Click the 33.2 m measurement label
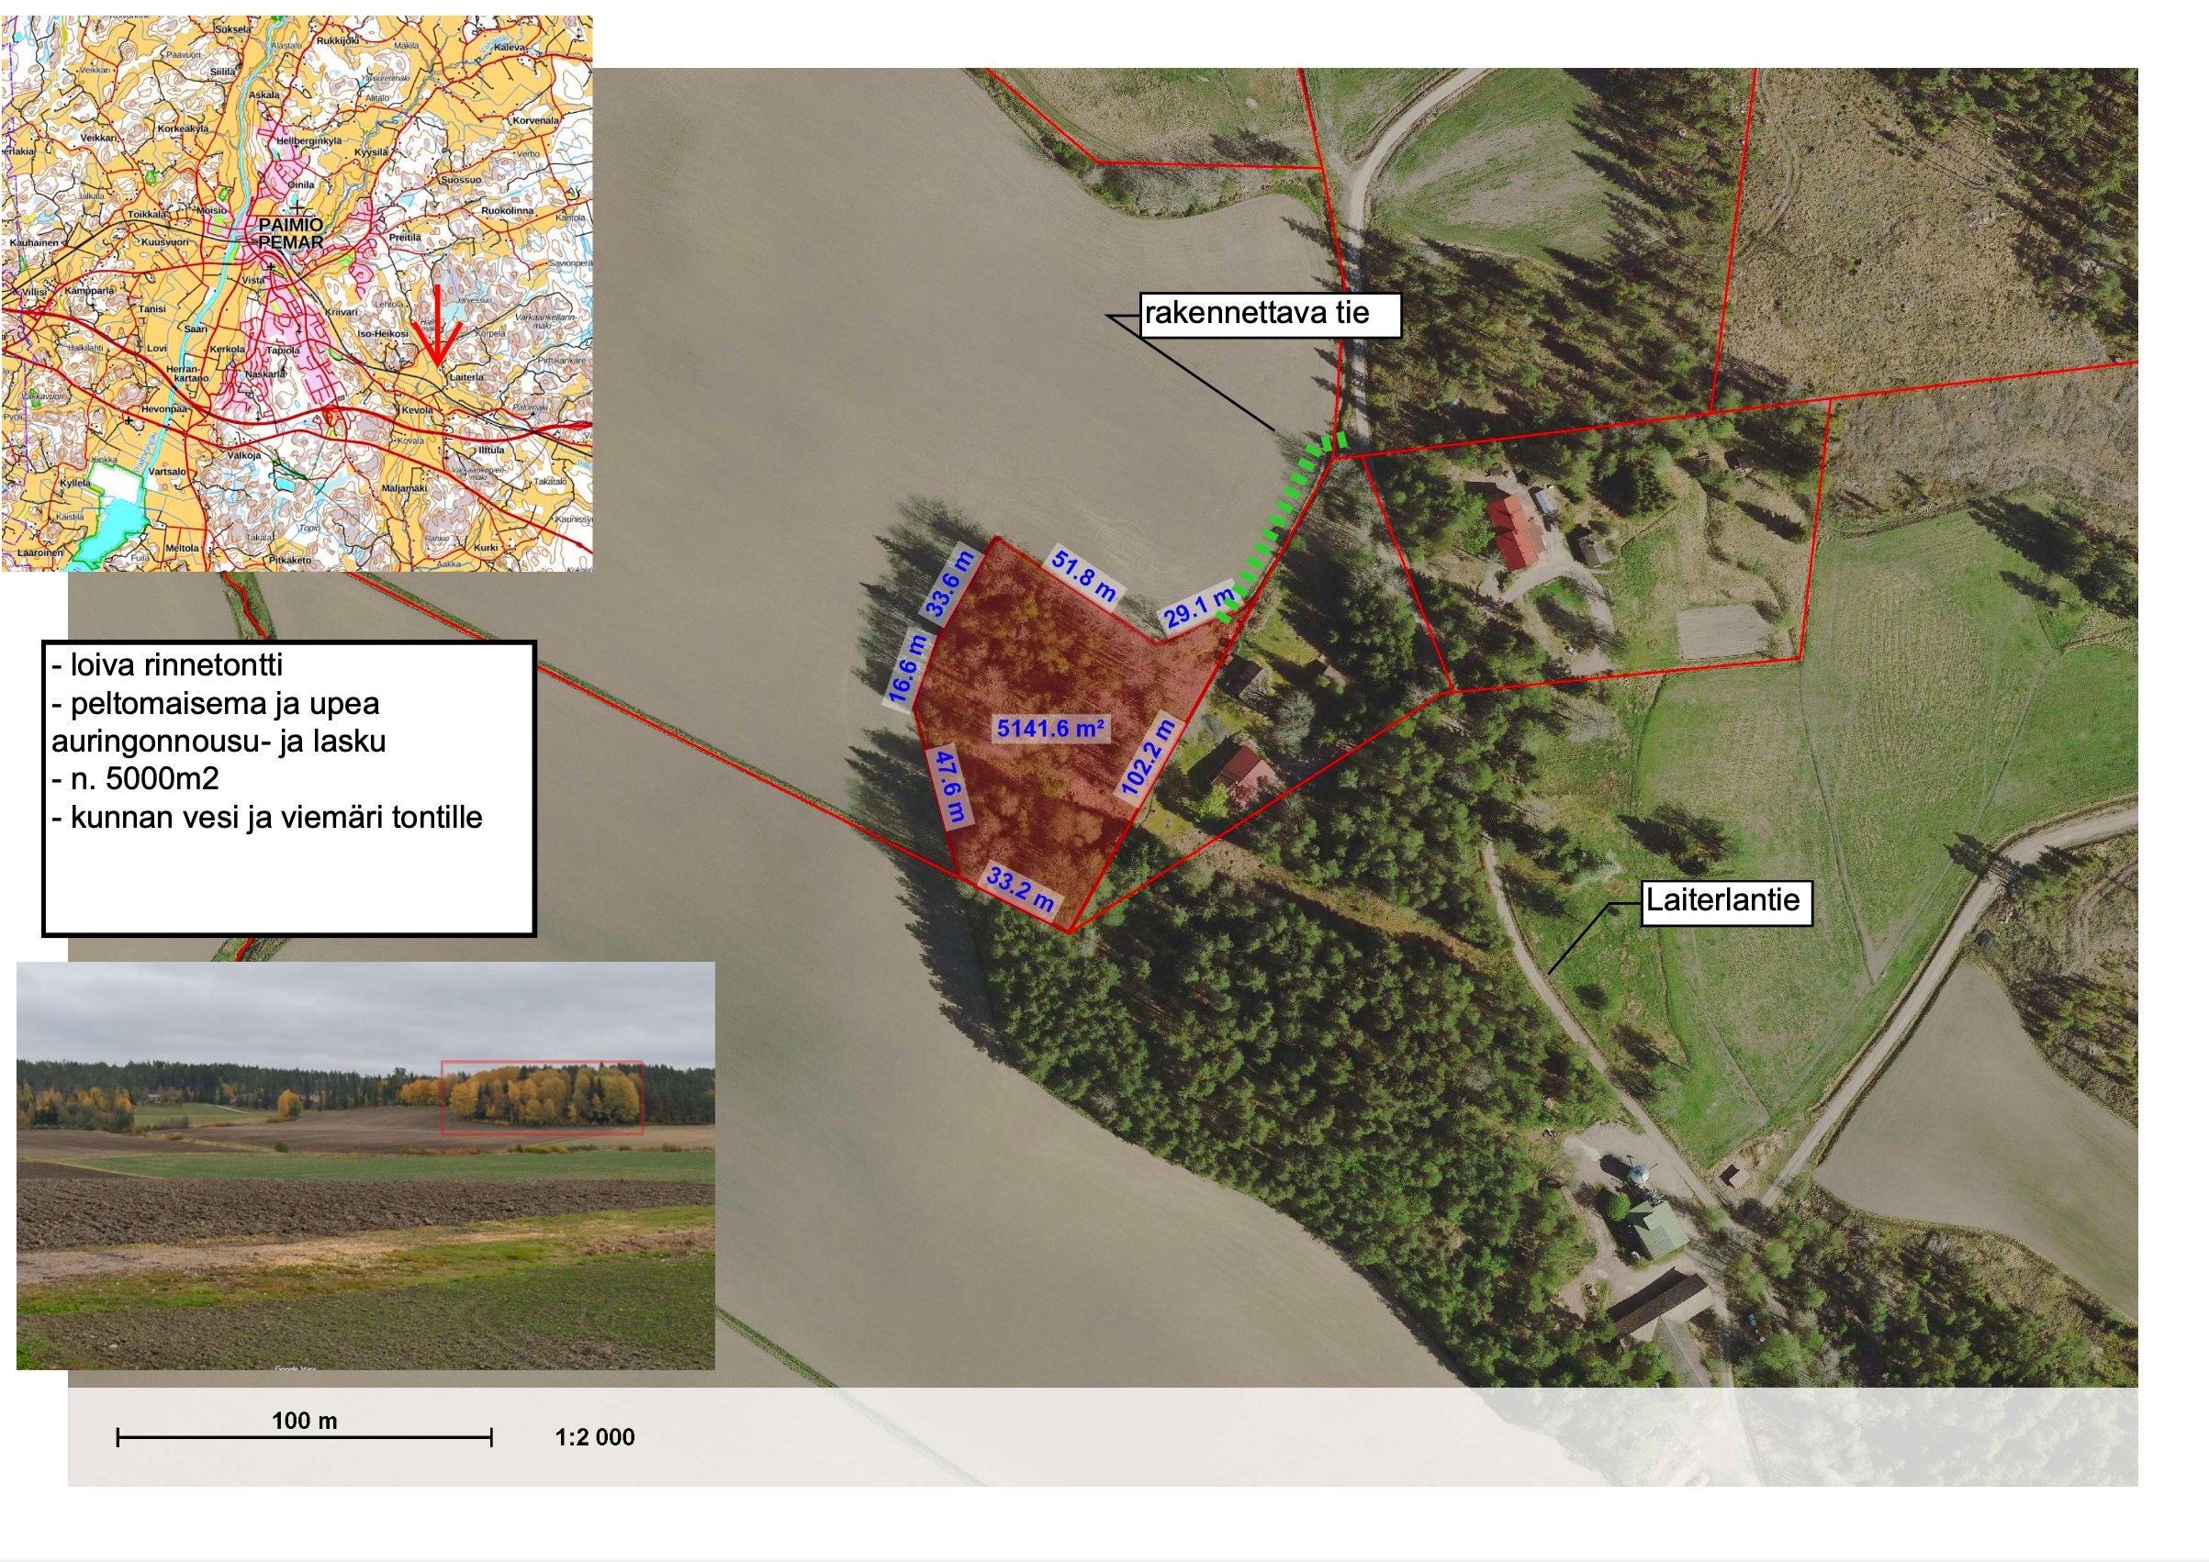The image size is (2209, 1562). point(1020,889)
